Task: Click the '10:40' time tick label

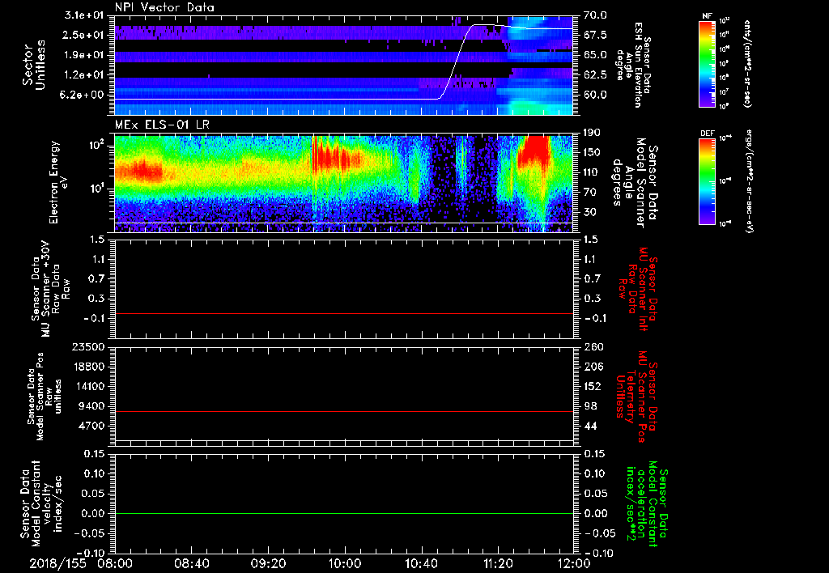Action: 421,563
